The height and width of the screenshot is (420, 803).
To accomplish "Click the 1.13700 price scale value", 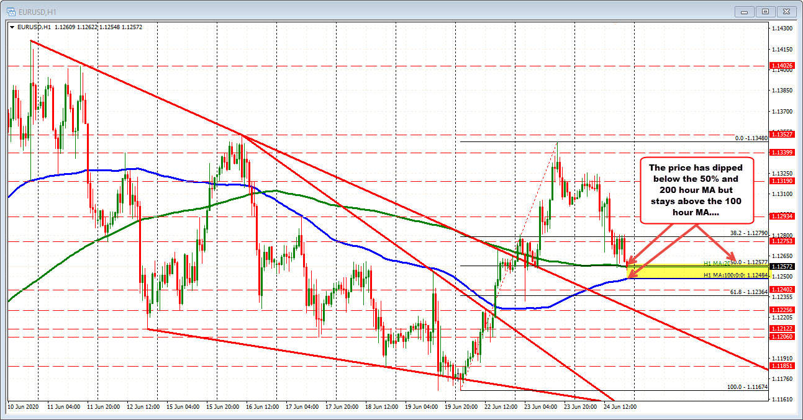I will pos(781,111).
